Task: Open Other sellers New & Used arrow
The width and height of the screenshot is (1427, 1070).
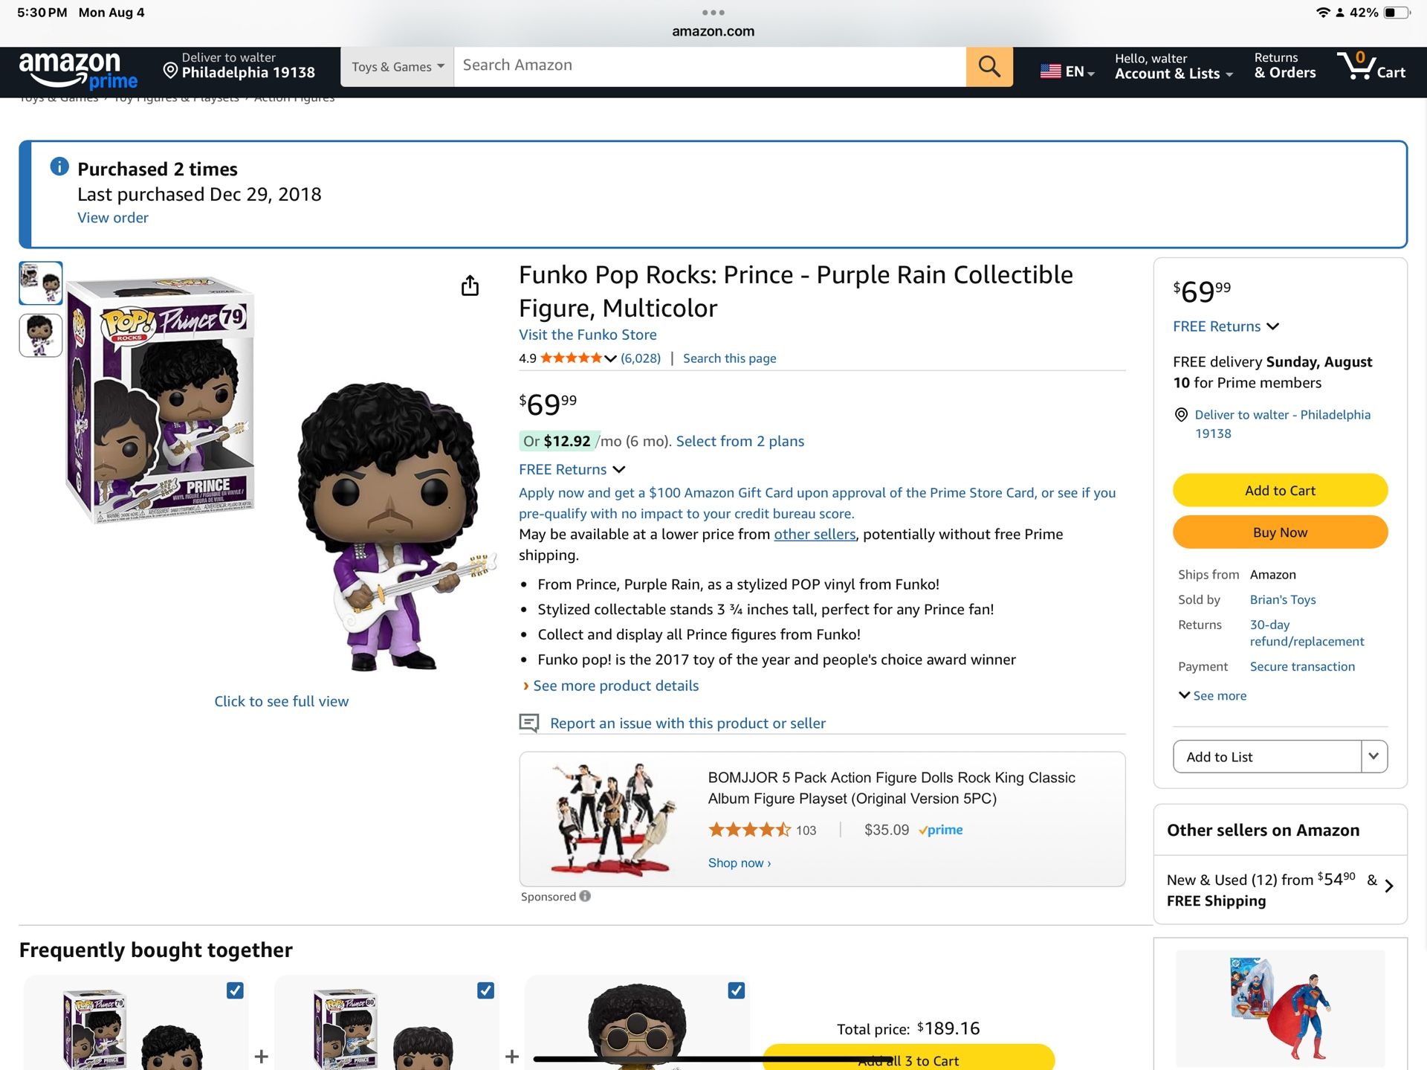Action: tap(1388, 886)
